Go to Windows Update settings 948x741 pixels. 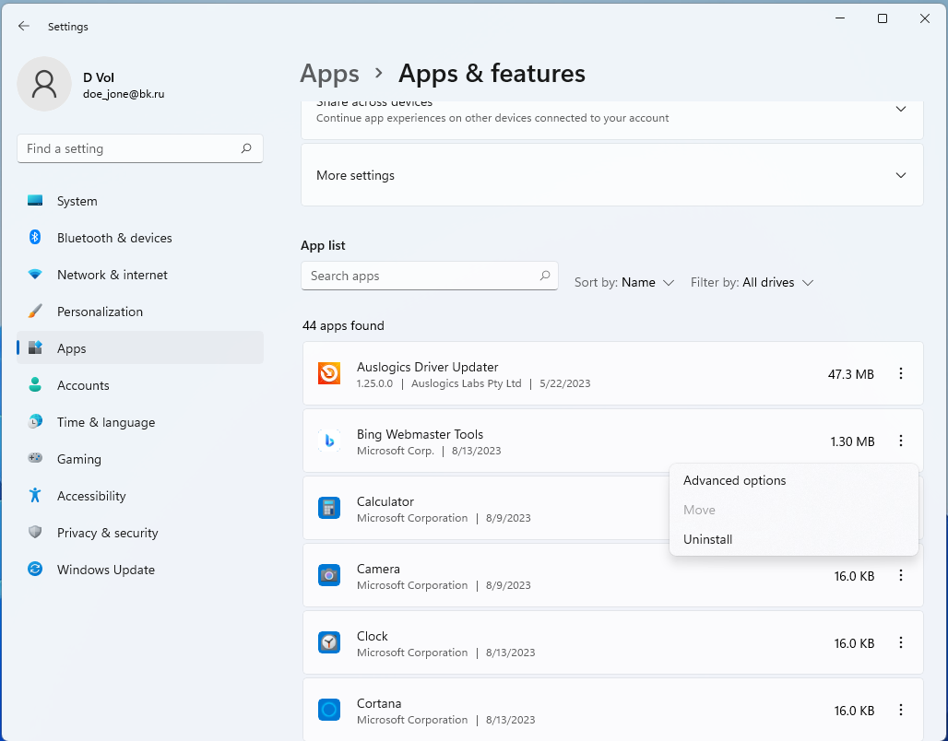105,570
